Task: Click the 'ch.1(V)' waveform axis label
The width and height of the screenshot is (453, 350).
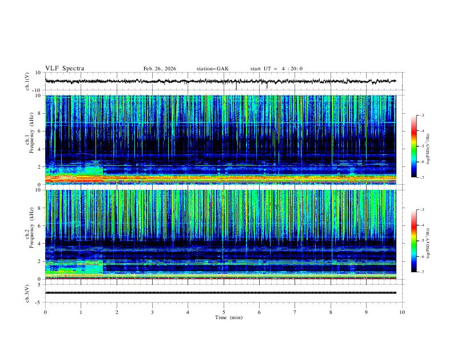Action: tap(27, 81)
